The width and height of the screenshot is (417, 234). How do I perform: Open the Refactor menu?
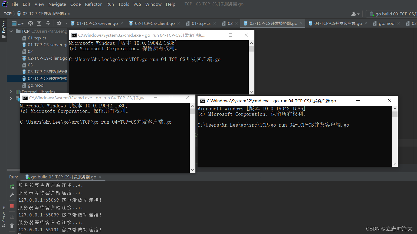(x=93, y=4)
